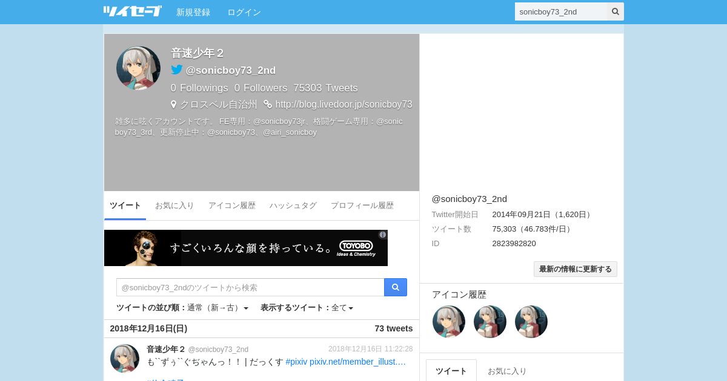Click the Twisave logo in the header
This screenshot has height=381, width=727.
click(132, 11)
